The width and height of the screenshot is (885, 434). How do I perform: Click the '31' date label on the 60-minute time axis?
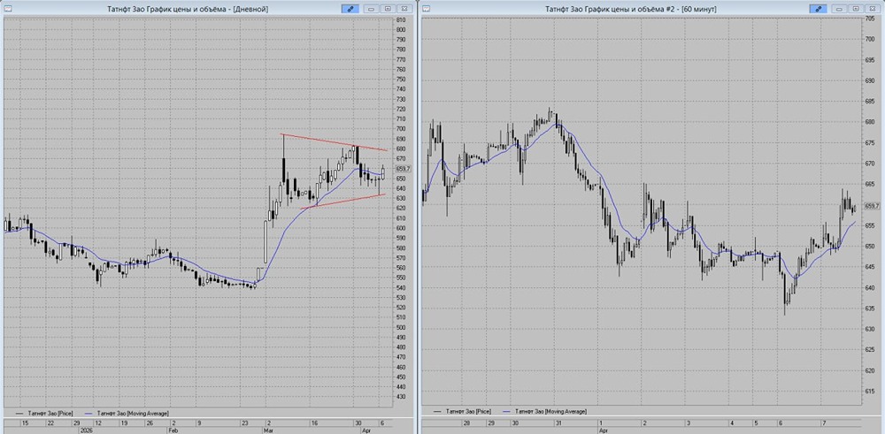click(558, 423)
